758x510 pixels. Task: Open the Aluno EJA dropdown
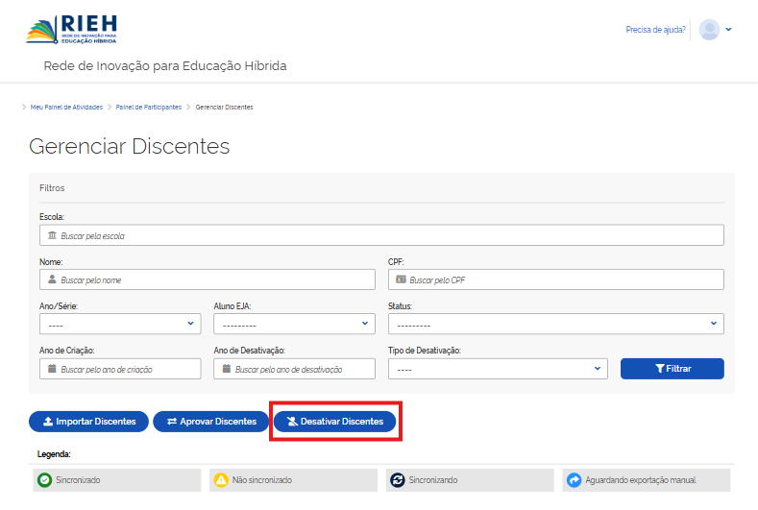(294, 324)
